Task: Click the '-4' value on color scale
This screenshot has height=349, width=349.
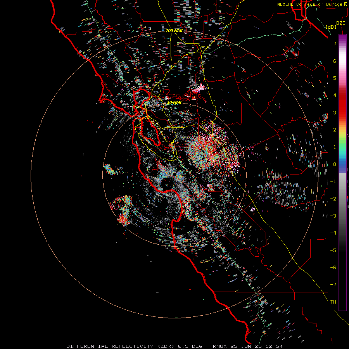Action: [x=333, y=233]
